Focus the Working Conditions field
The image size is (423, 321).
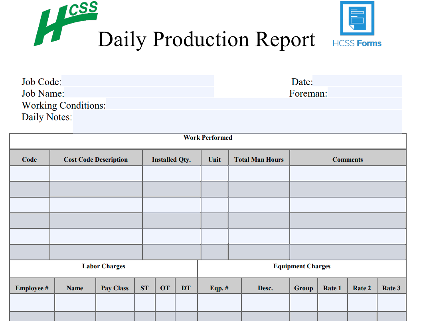click(x=254, y=104)
